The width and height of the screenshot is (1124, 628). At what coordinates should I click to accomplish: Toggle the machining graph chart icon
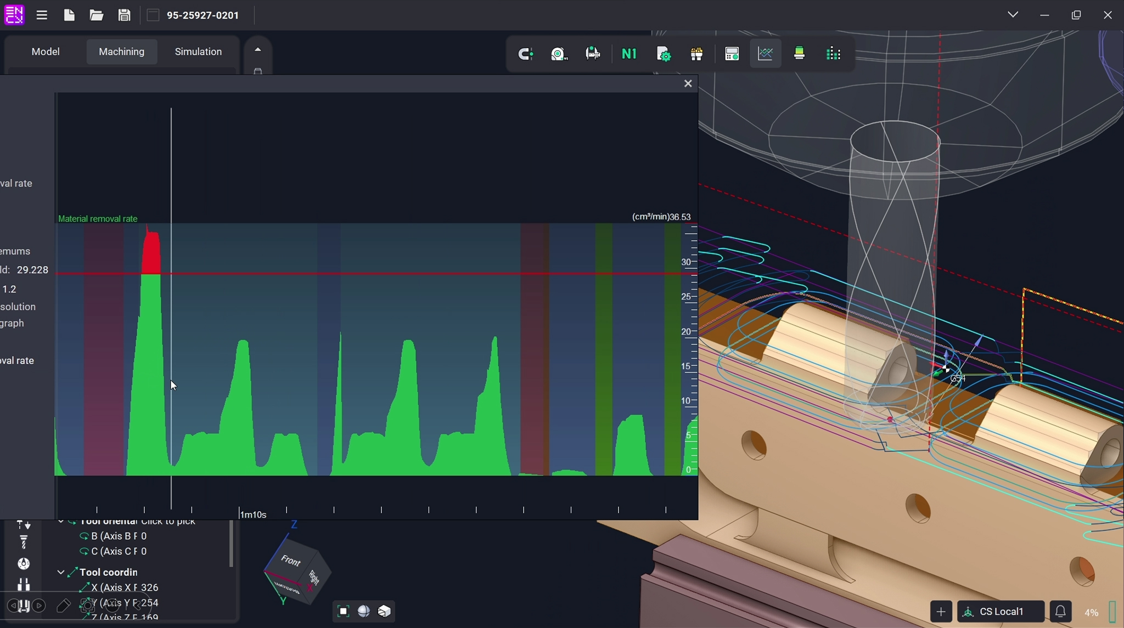(765, 54)
